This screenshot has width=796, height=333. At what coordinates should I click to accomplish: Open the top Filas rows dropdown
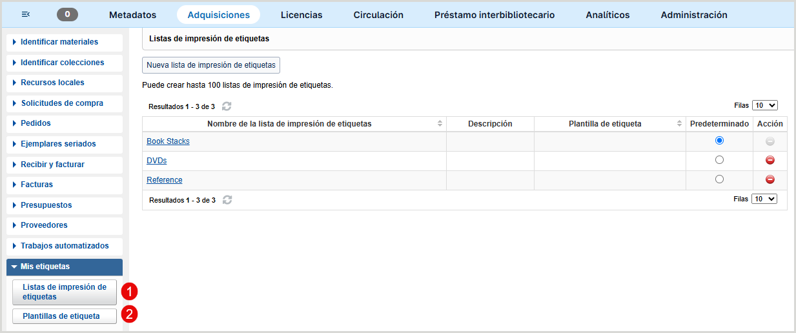(x=764, y=105)
